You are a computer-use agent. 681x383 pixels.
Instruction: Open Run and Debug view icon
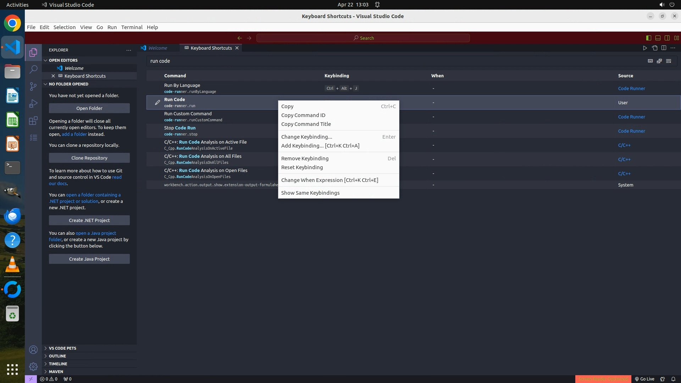[x=33, y=104]
